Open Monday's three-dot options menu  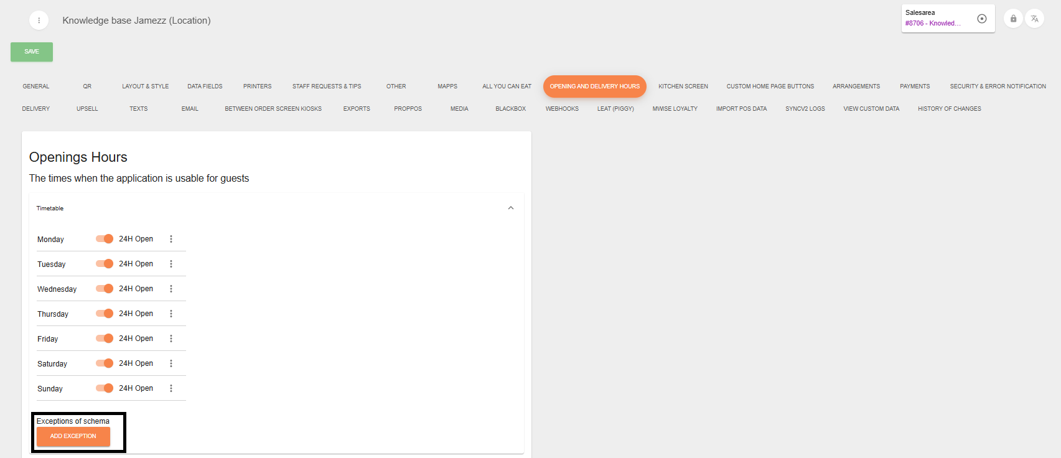pyautogui.click(x=171, y=239)
